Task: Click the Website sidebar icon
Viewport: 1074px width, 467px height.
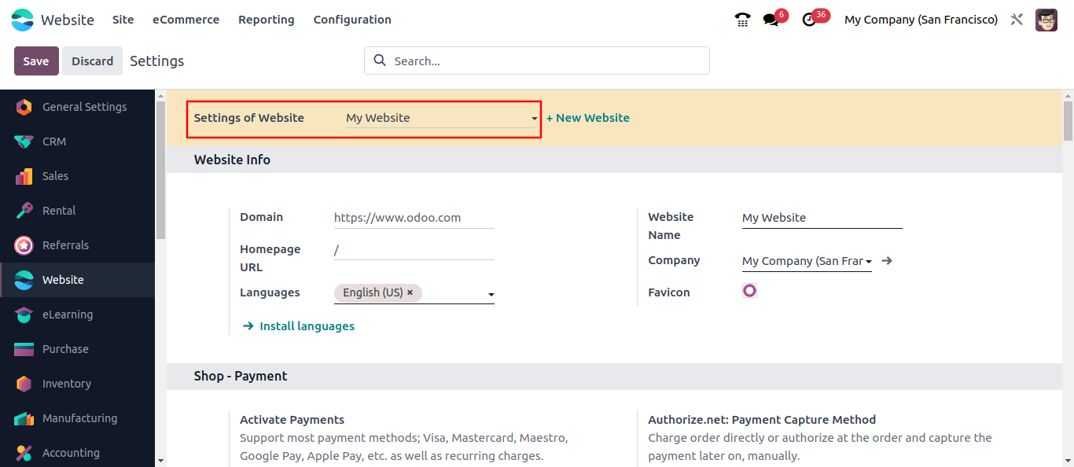Action: coord(24,280)
